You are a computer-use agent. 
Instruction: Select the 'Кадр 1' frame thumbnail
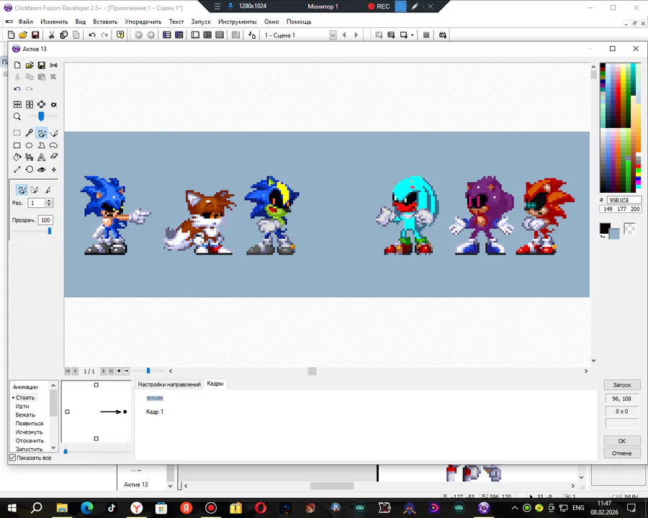click(x=155, y=398)
